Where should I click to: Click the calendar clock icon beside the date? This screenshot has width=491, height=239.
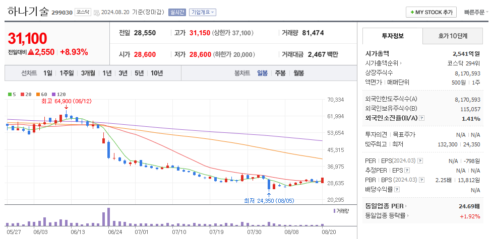(97, 13)
